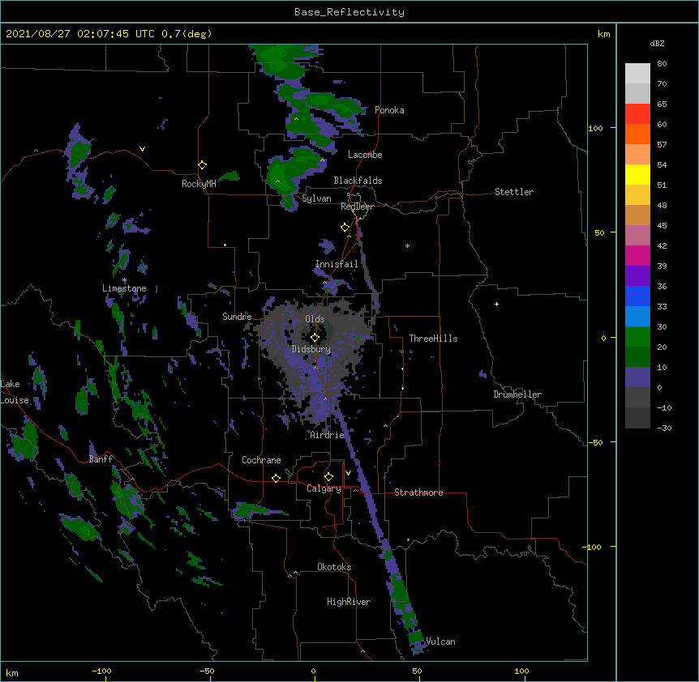
Task: Pick the magenta 39-42 dBZ legend swatch
Action: [x=637, y=255]
